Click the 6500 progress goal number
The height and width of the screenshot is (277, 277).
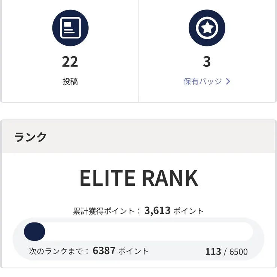pos(238,252)
